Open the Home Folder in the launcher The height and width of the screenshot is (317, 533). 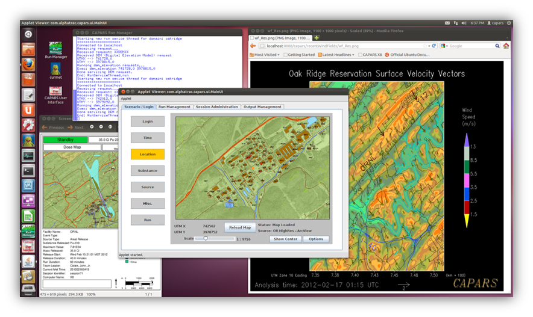(x=28, y=49)
